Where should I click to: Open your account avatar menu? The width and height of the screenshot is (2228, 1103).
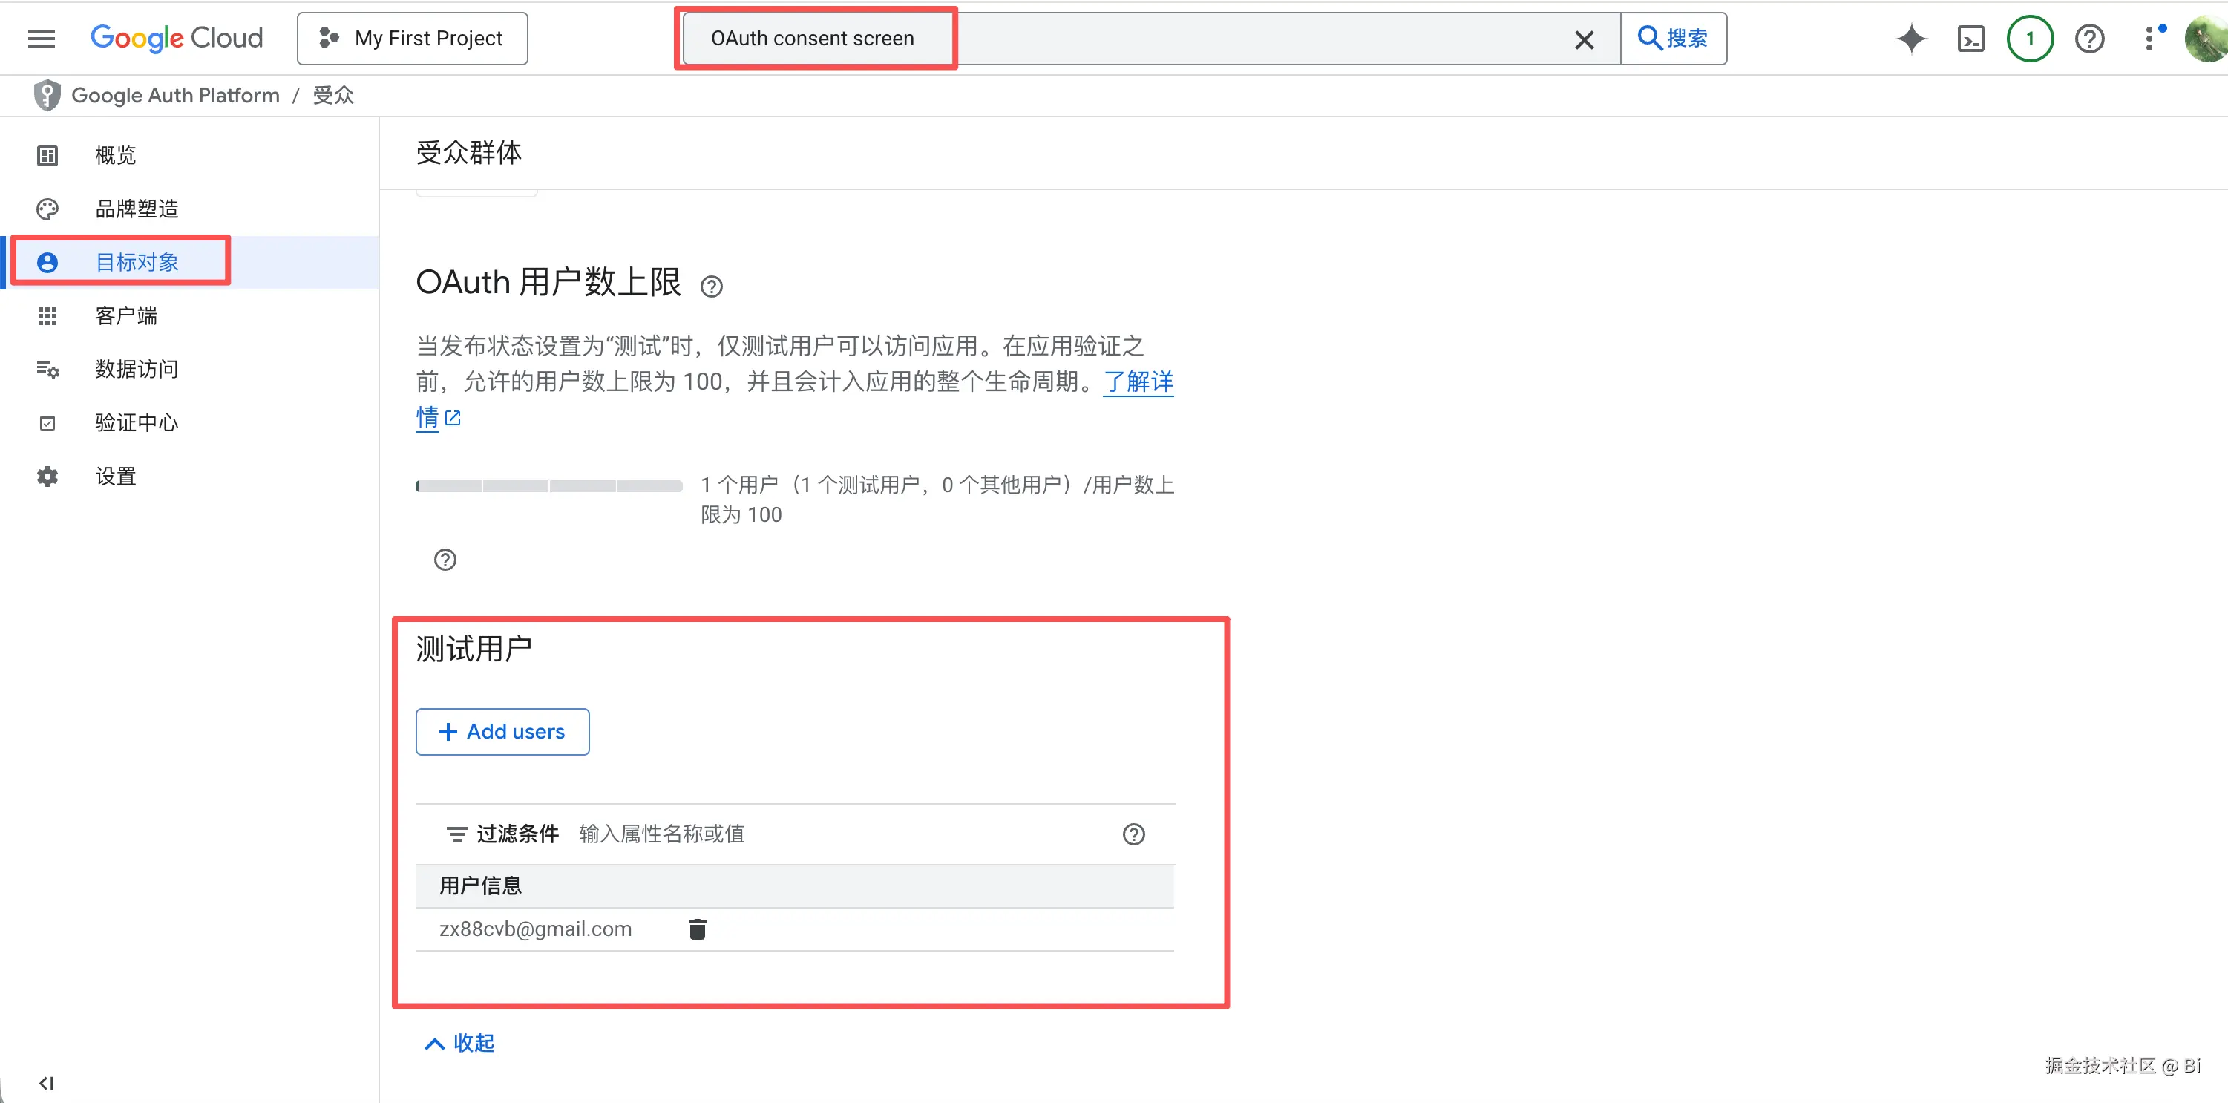pos(2204,38)
